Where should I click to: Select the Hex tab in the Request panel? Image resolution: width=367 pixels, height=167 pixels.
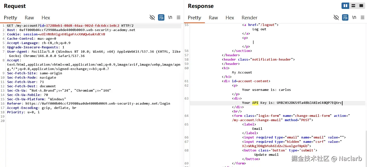point(46,18)
